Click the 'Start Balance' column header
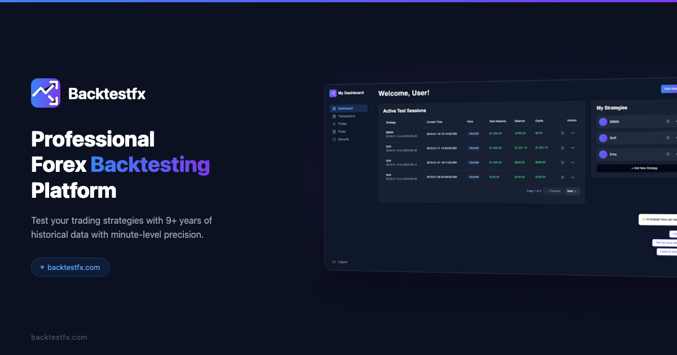This screenshot has width=677, height=355. tap(498, 121)
